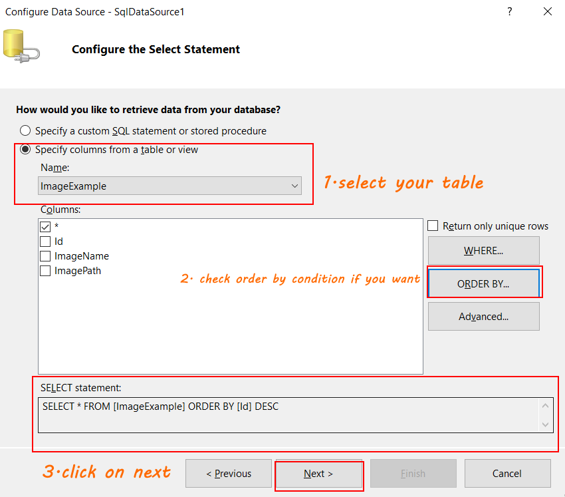
Task: Cancel the data source configuration
Action: pyautogui.click(x=507, y=473)
